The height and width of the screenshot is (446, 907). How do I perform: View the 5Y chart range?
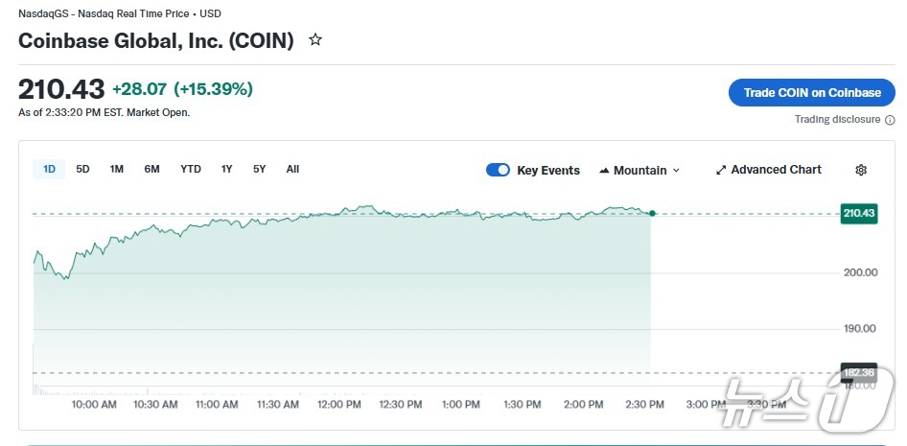coord(260,169)
